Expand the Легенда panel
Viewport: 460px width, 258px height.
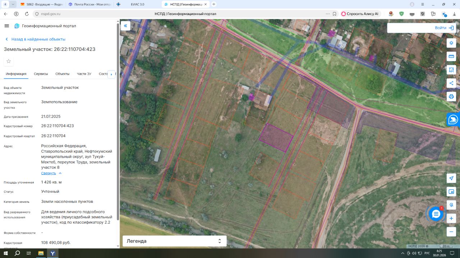[x=175, y=241]
